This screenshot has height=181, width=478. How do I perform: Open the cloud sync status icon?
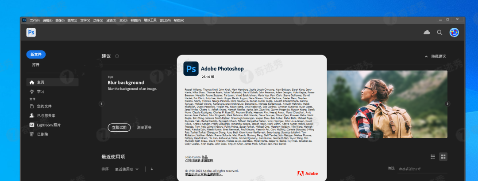427,32
